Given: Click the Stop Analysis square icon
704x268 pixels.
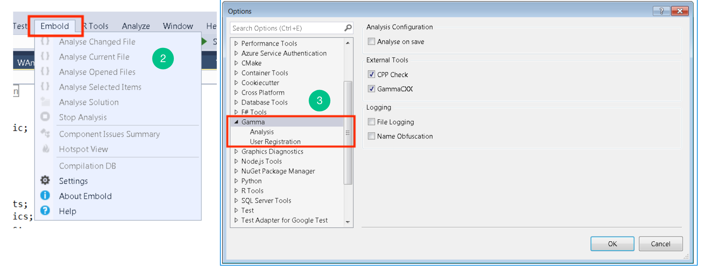Looking at the screenshot, I should pyautogui.click(x=45, y=117).
